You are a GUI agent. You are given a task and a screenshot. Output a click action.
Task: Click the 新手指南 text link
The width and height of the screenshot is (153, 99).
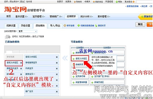70,26
